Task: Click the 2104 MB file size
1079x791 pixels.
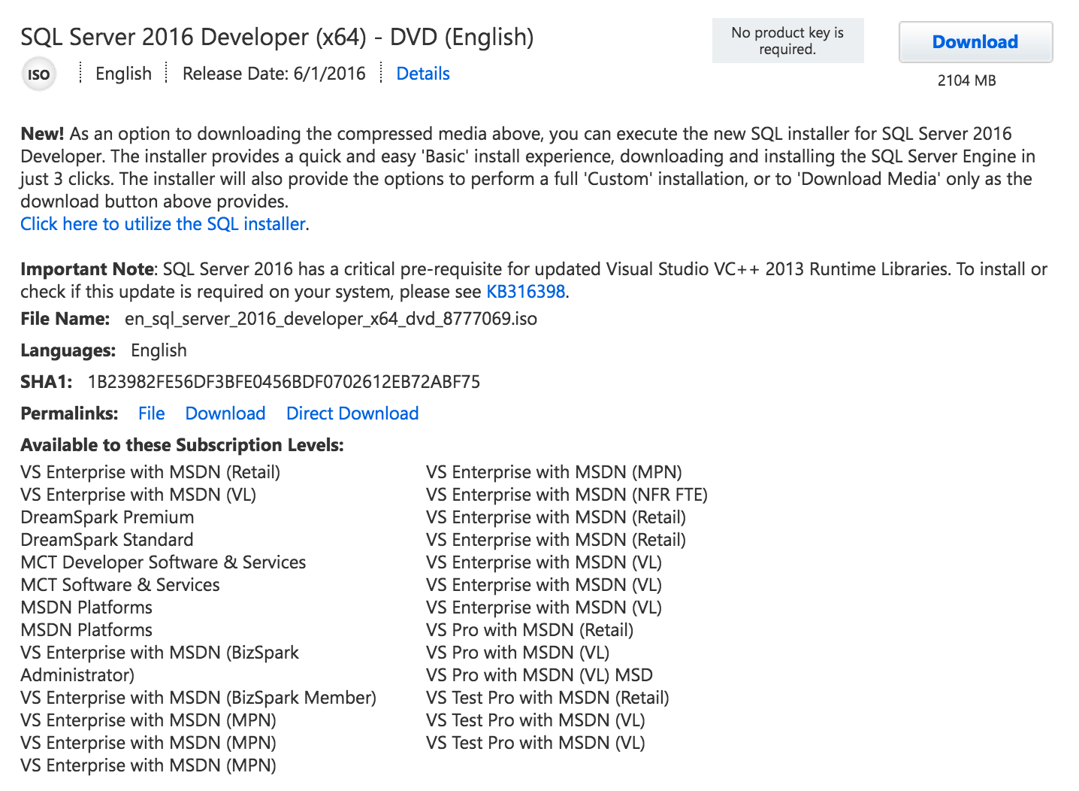Action: [x=966, y=80]
